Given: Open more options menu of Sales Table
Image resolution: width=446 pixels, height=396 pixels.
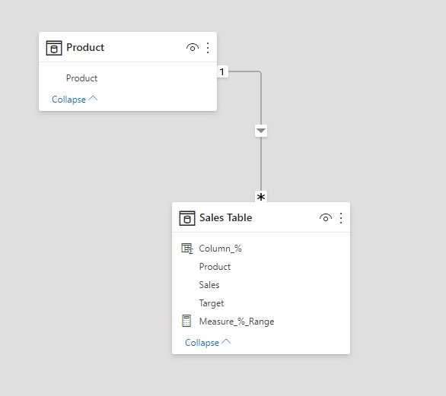Looking at the screenshot, I should tap(341, 218).
